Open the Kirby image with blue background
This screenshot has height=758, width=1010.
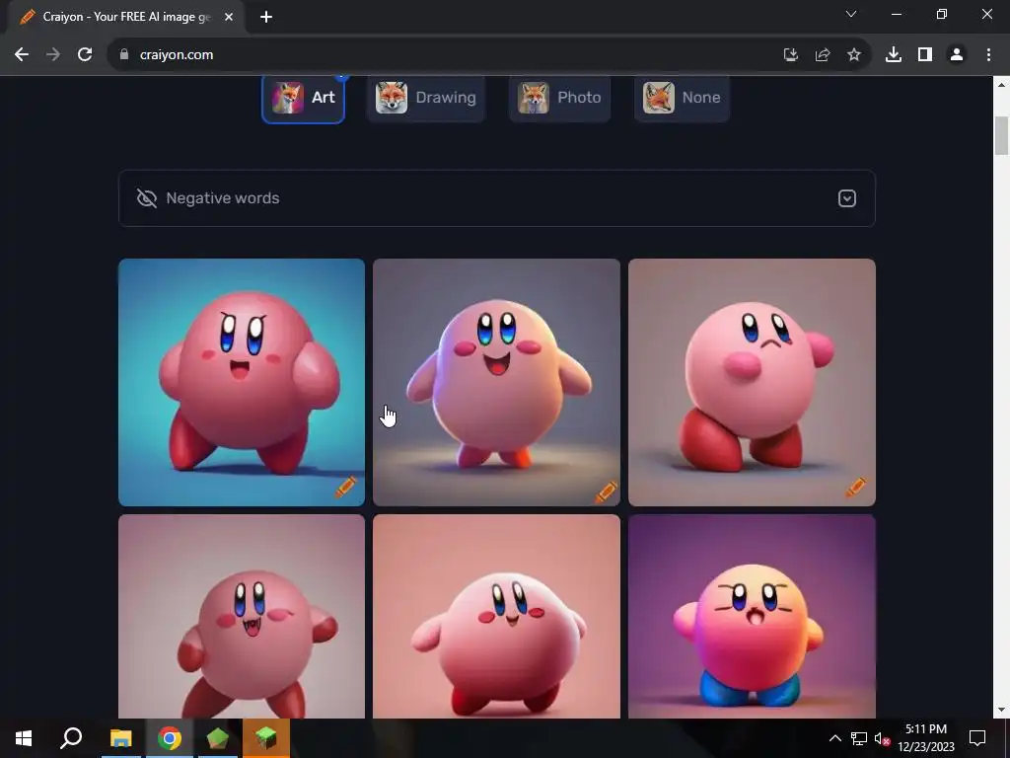click(242, 382)
